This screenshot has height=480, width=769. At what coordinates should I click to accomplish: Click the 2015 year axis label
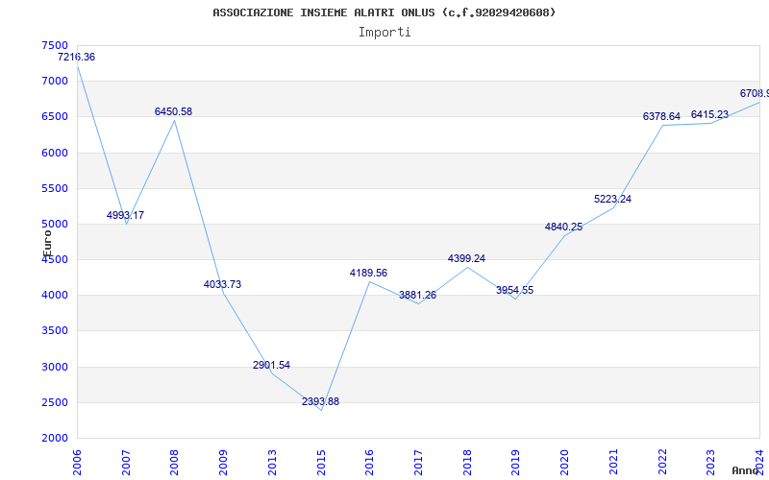coord(321,462)
